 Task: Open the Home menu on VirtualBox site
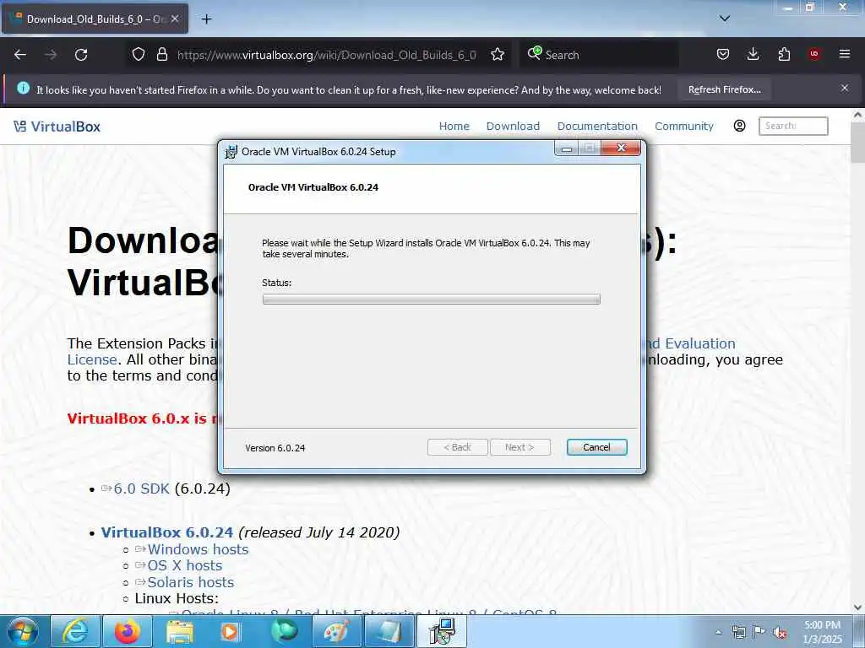pos(454,127)
